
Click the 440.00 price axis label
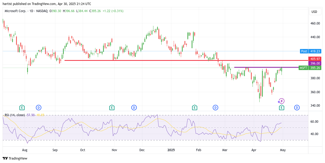coord(316,37)
